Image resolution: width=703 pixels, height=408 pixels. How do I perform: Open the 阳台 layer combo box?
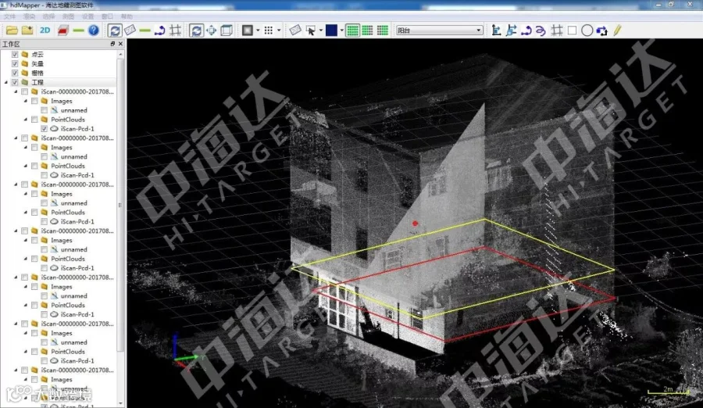439,30
